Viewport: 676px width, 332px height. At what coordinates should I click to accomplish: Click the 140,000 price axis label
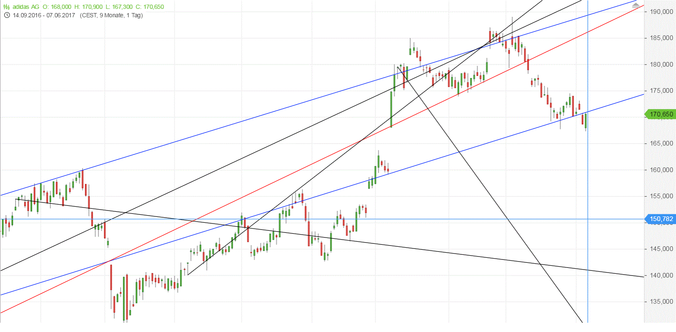pyautogui.click(x=661, y=275)
